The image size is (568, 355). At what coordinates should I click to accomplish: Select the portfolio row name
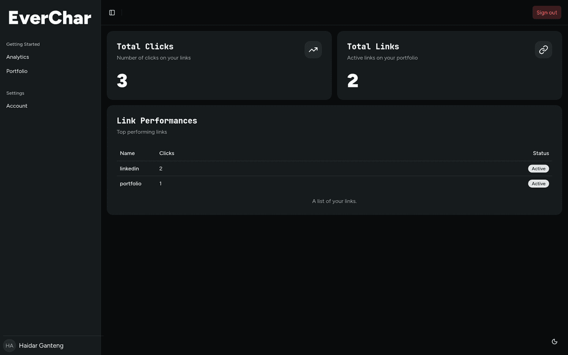pos(130,184)
